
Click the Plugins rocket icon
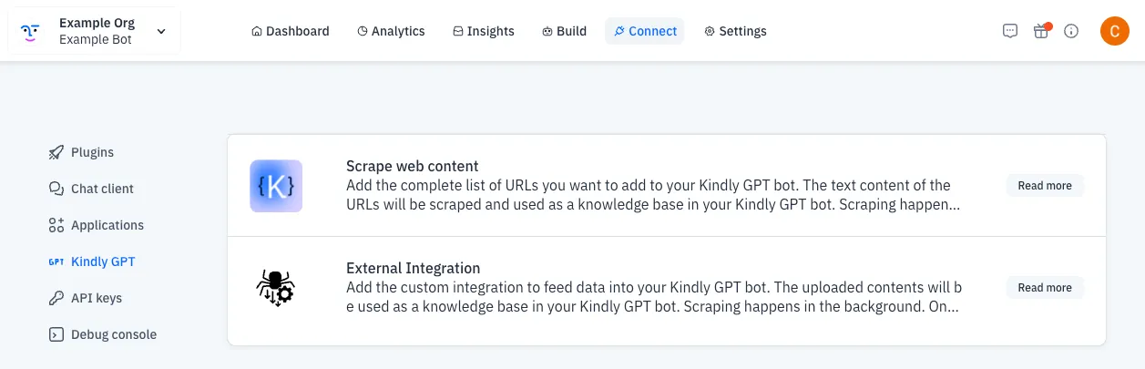click(56, 152)
